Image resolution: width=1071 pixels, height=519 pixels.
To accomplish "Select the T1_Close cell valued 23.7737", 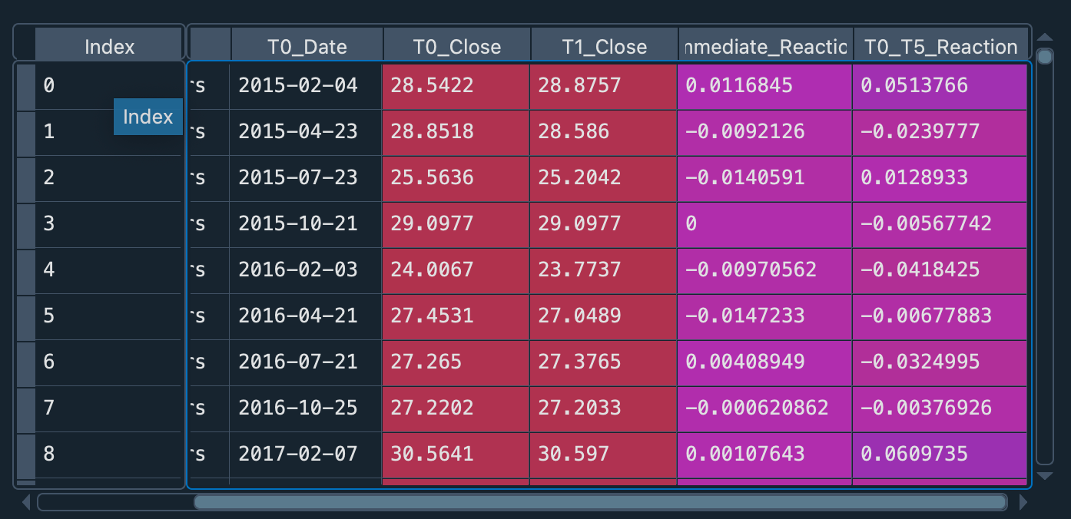I will [x=603, y=269].
